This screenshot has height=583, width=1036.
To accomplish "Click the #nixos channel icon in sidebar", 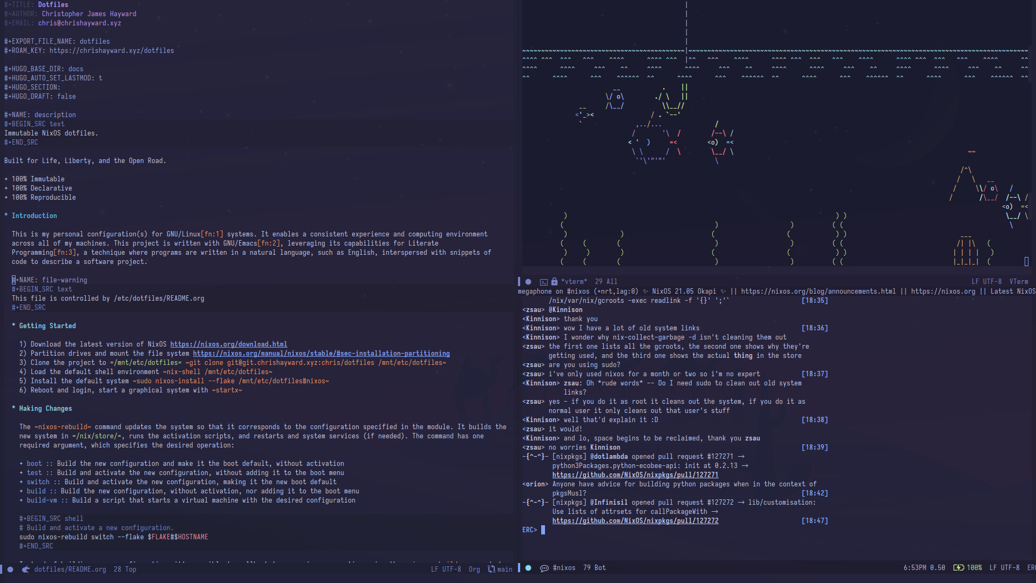I will (545, 567).
